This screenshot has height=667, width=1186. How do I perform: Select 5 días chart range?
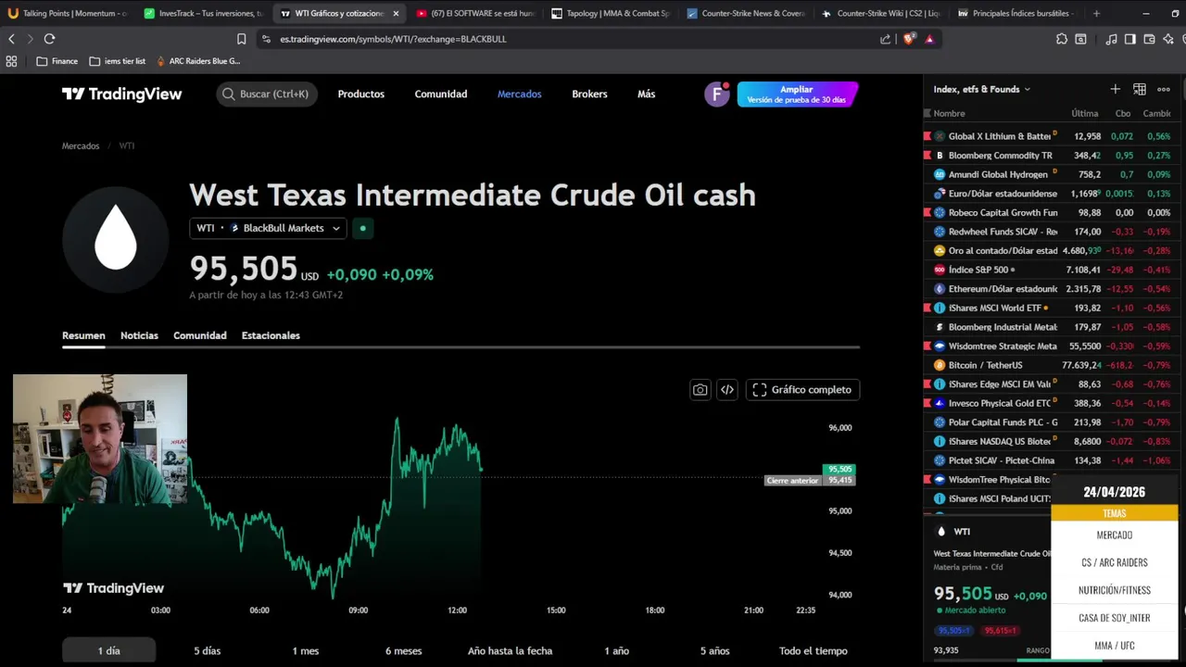(207, 650)
